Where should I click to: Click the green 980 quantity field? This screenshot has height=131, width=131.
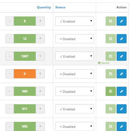[x=25, y=91]
